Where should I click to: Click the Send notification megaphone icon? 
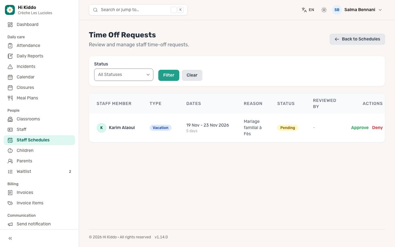[x=10, y=224]
